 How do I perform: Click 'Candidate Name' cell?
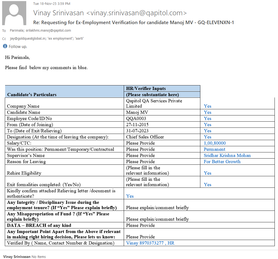pyautogui.click(x=65, y=112)
